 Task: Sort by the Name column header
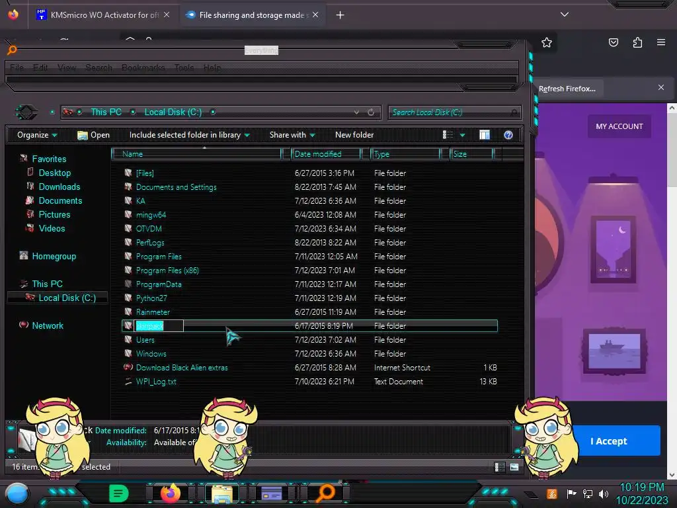pos(197,153)
